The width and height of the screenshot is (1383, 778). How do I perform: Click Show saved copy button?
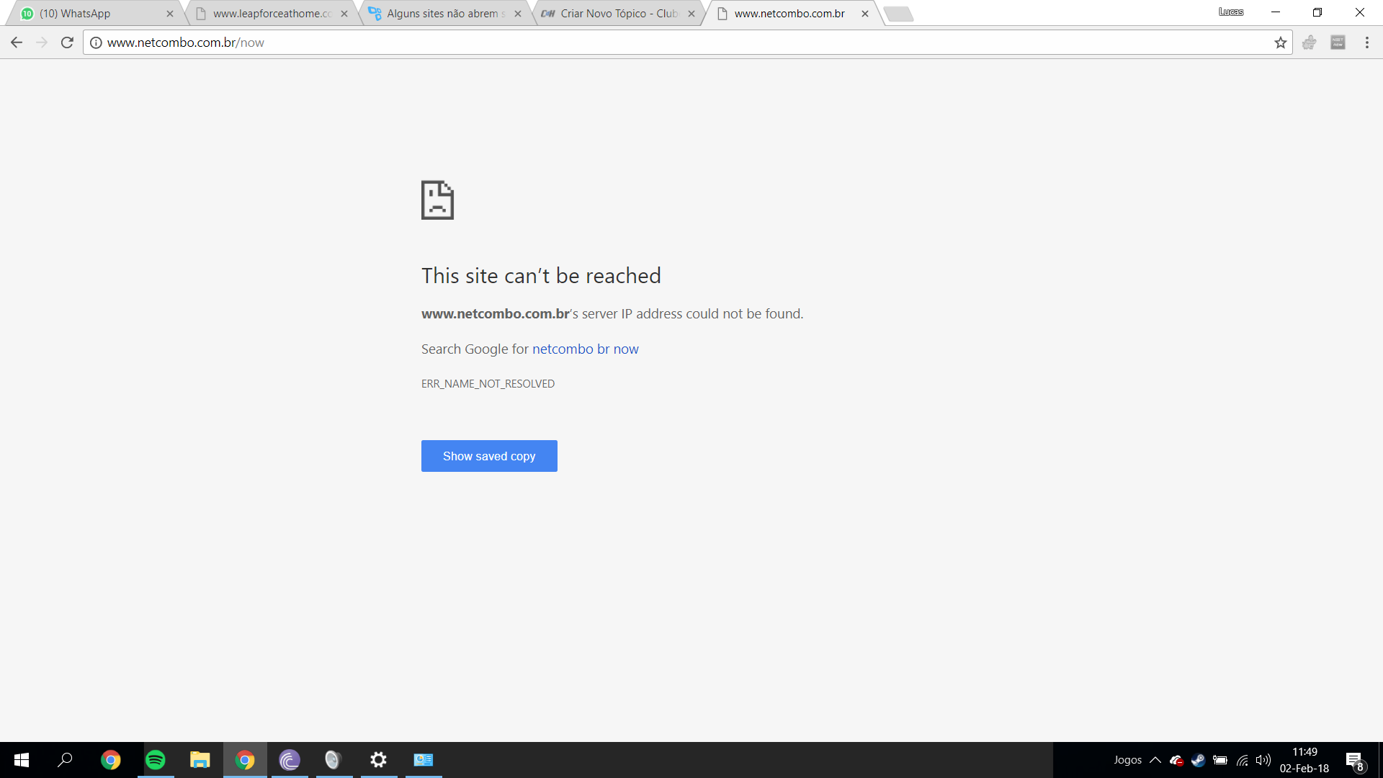pos(489,456)
